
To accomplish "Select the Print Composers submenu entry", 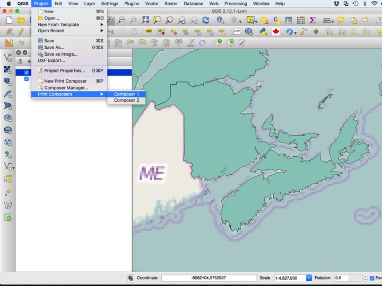I will point(69,94).
